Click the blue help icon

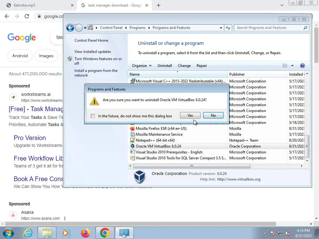(x=302, y=66)
